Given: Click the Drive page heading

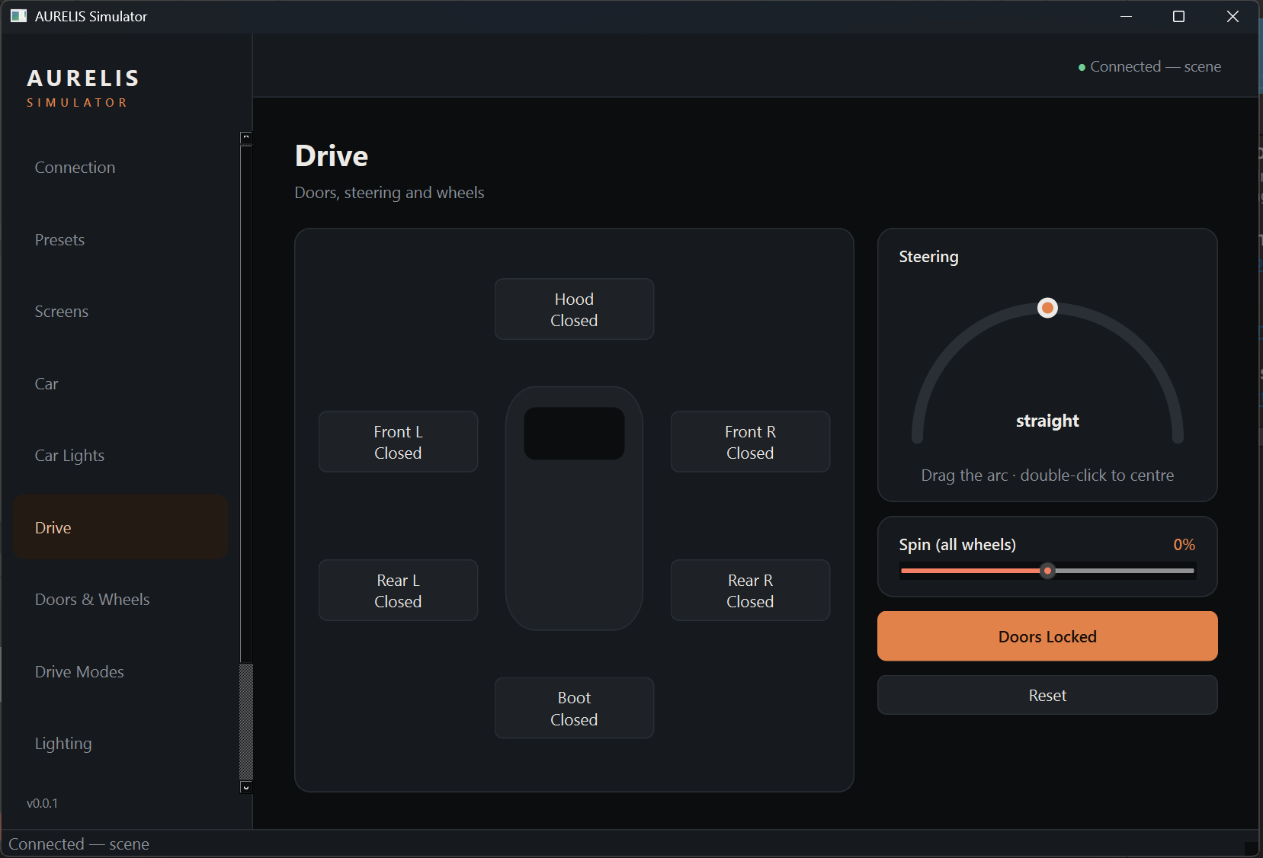Looking at the screenshot, I should coord(332,156).
